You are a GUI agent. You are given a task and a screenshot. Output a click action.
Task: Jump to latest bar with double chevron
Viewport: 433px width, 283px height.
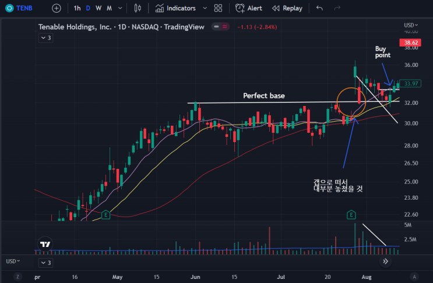[385, 261]
